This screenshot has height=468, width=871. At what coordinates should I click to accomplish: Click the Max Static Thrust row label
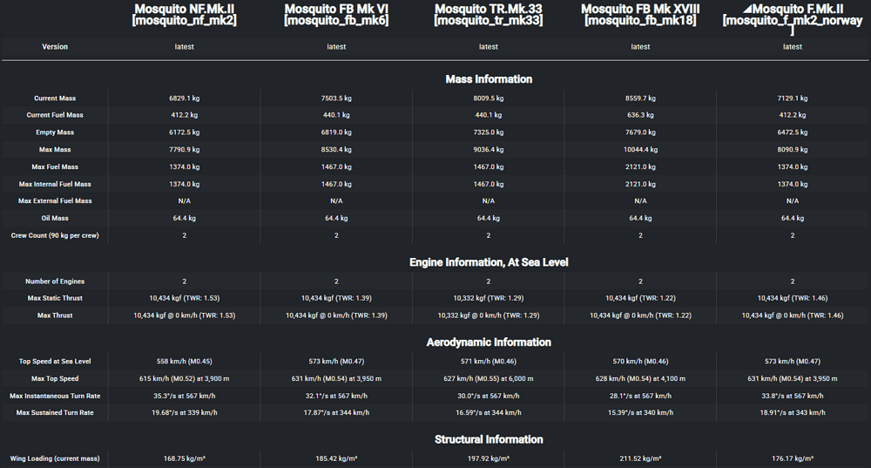point(54,299)
